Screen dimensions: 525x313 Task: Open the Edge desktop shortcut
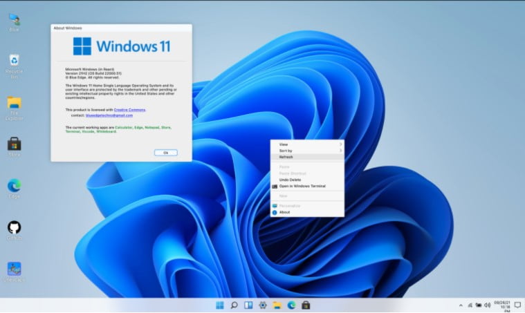[x=14, y=185]
